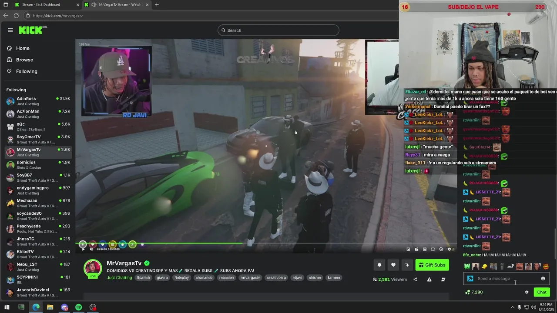Click the chat badge icon in message box
The height and width of the screenshot is (313, 557).
(x=470, y=279)
